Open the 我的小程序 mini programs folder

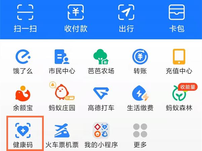(x=101, y=130)
